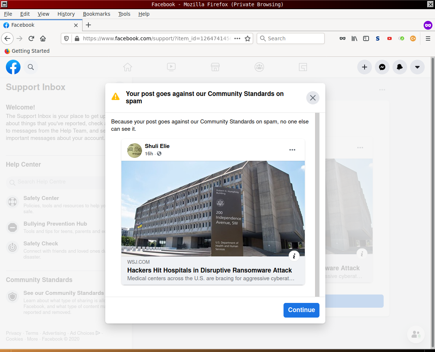Open the History menu
The image size is (435, 352).
66,14
